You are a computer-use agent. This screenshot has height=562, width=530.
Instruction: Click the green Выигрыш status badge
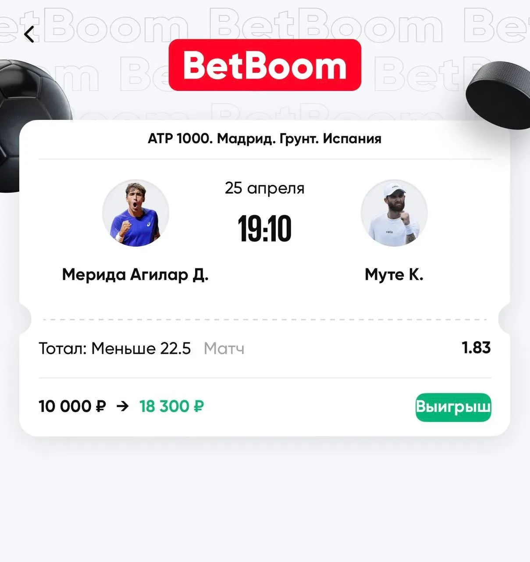coord(453,407)
